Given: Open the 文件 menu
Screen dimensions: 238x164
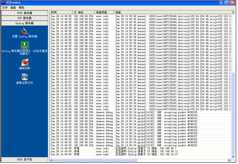Looking at the screenshot, I should (5, 7).
